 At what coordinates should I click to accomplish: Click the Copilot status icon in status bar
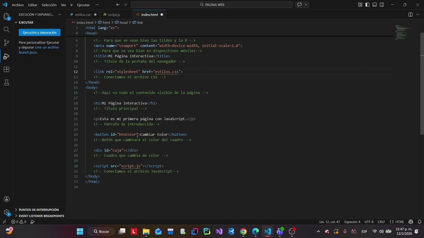[411, 222]
